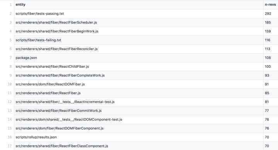Select the ReactFiberScheduler.js path cell
Screen dimensions: 278x150
pyautogui.click(x=139, y=22)
